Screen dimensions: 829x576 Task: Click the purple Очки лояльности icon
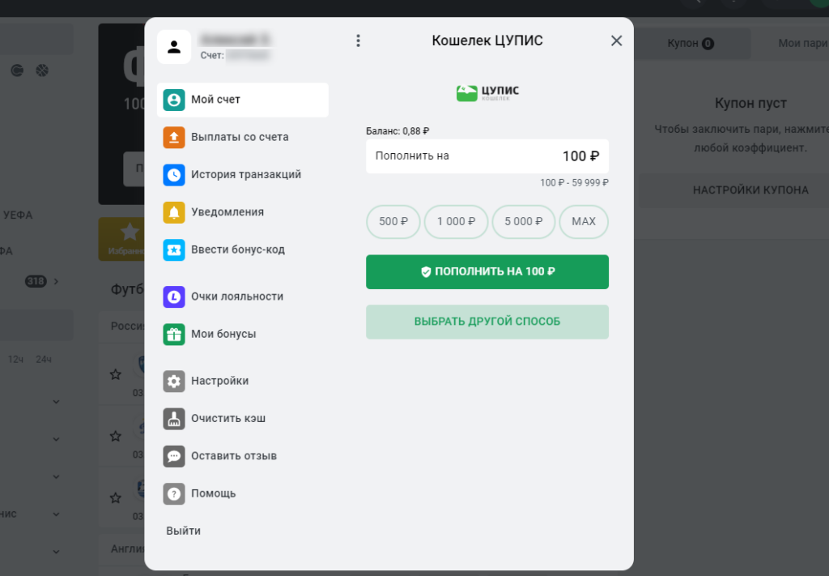point(174,297)
